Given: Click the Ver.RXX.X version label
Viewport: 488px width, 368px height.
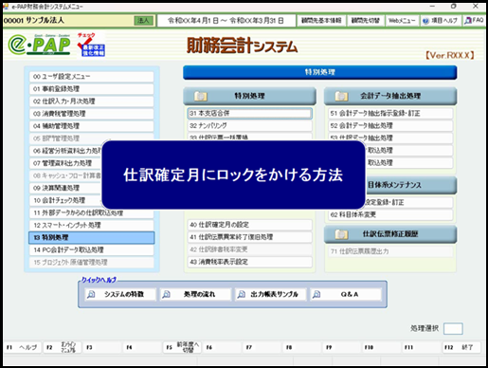Looking at the screenshot, I should tap(450, 55).
